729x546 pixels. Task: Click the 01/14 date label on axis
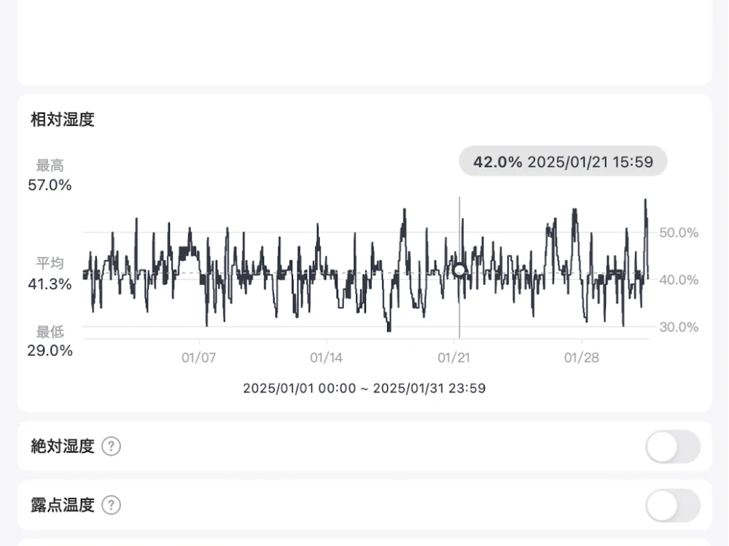click(x=327, y=358)
